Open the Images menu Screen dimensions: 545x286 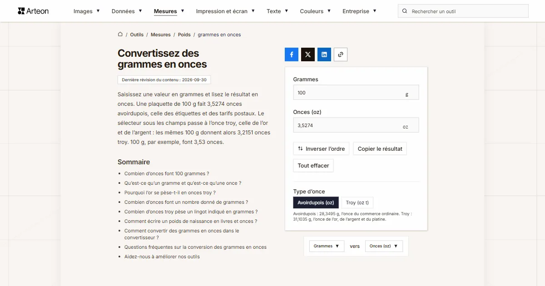coord(86,11)
